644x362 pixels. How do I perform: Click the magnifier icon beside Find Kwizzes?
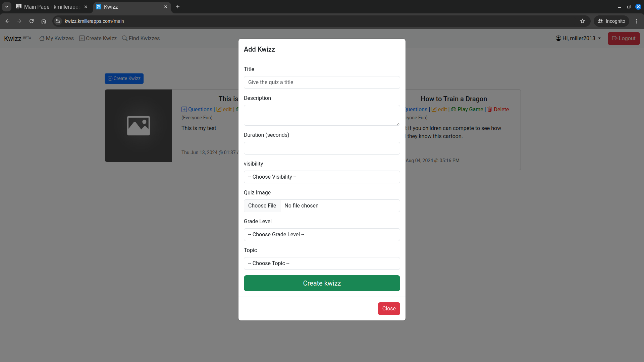point(125,38)
